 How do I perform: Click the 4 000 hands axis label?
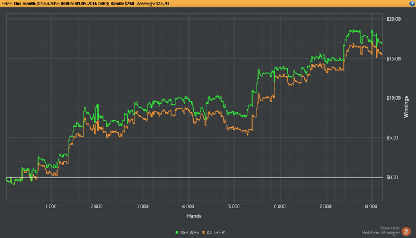pyautogui.click(x=188, y=206)
